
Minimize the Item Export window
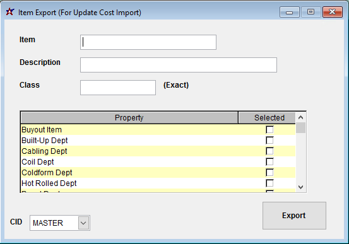click(289, 12)
